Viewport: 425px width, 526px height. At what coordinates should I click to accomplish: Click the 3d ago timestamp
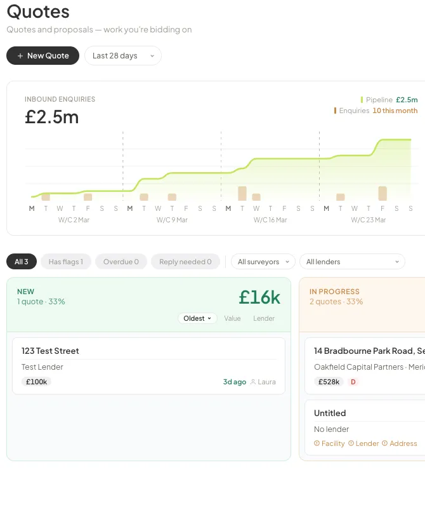pos(235,382)
